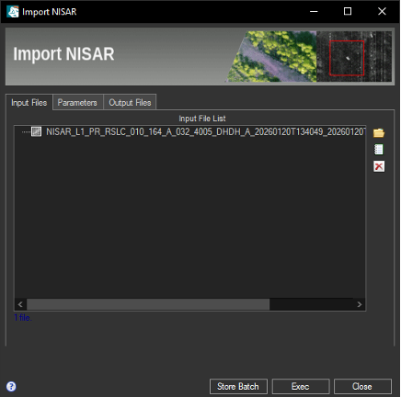Image resolution: width=401 pixels, height=397 pixels.
Task: Click the horizontal scrollbar left arrow
Action: pyautogui.click(x=20, y=304)
